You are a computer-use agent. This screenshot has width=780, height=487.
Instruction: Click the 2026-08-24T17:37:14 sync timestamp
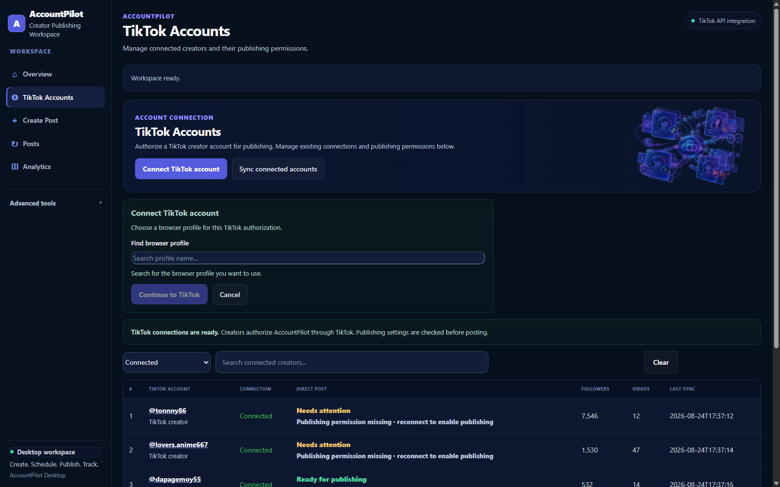(x=702, y=450)
